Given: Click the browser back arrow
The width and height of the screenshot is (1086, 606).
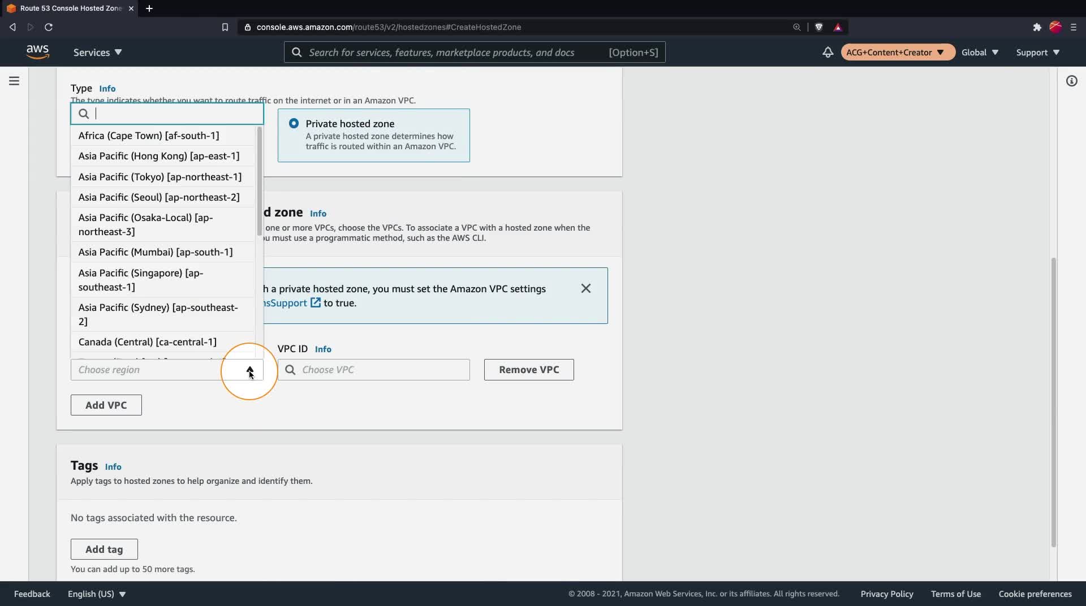Looking at the screenshot, I should pyautogui.click(x=12, y=27).
